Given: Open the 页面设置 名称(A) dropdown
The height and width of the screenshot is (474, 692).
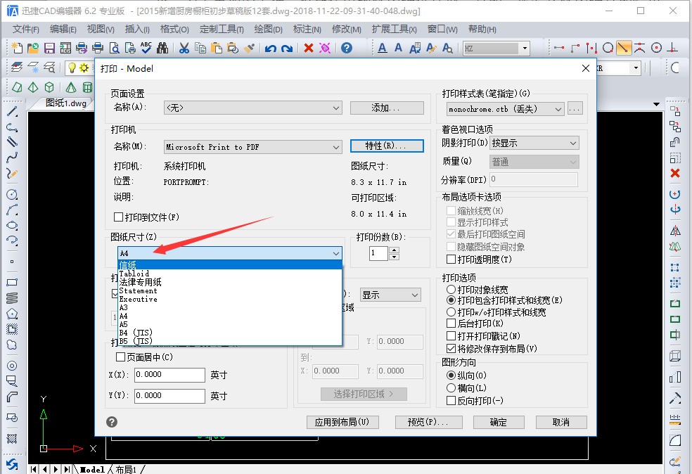Looking at the screenshot, I should [253, 108].
